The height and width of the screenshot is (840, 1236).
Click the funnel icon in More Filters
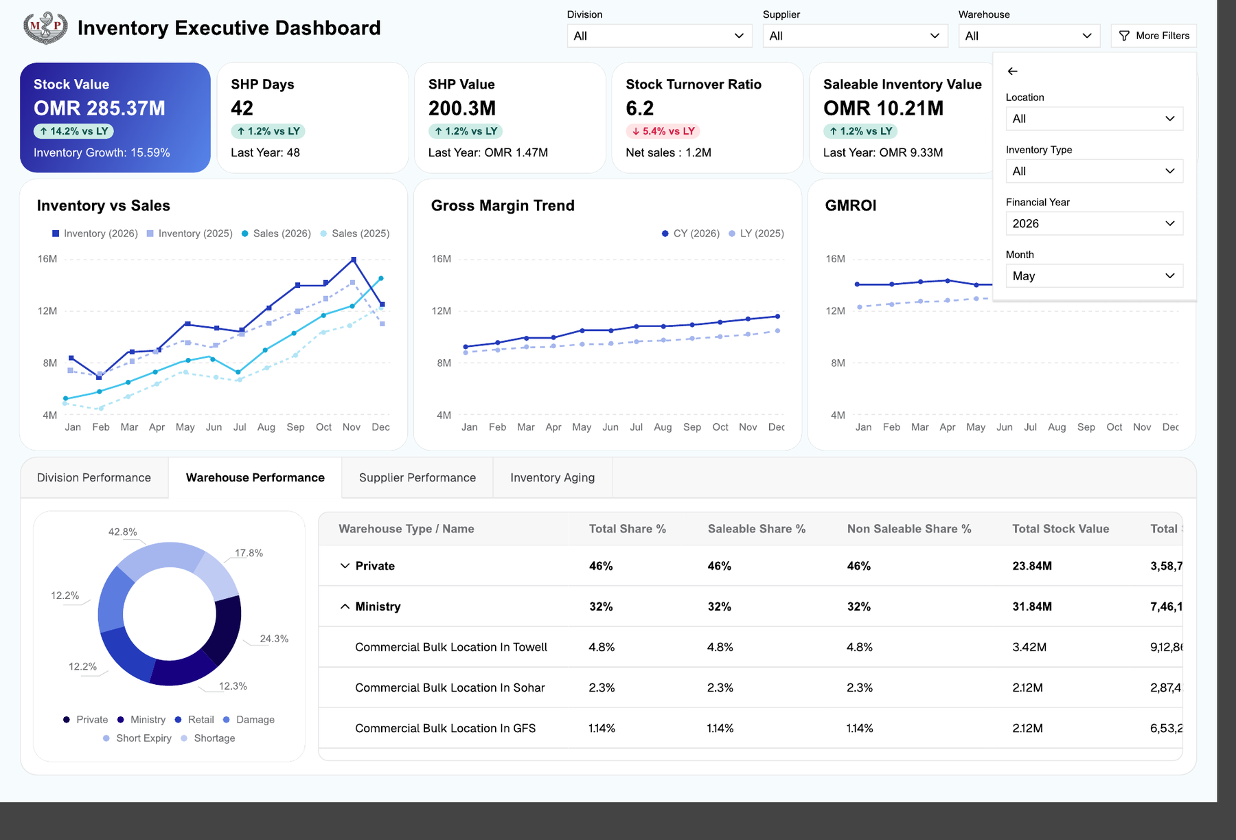tap(1124, 36)
